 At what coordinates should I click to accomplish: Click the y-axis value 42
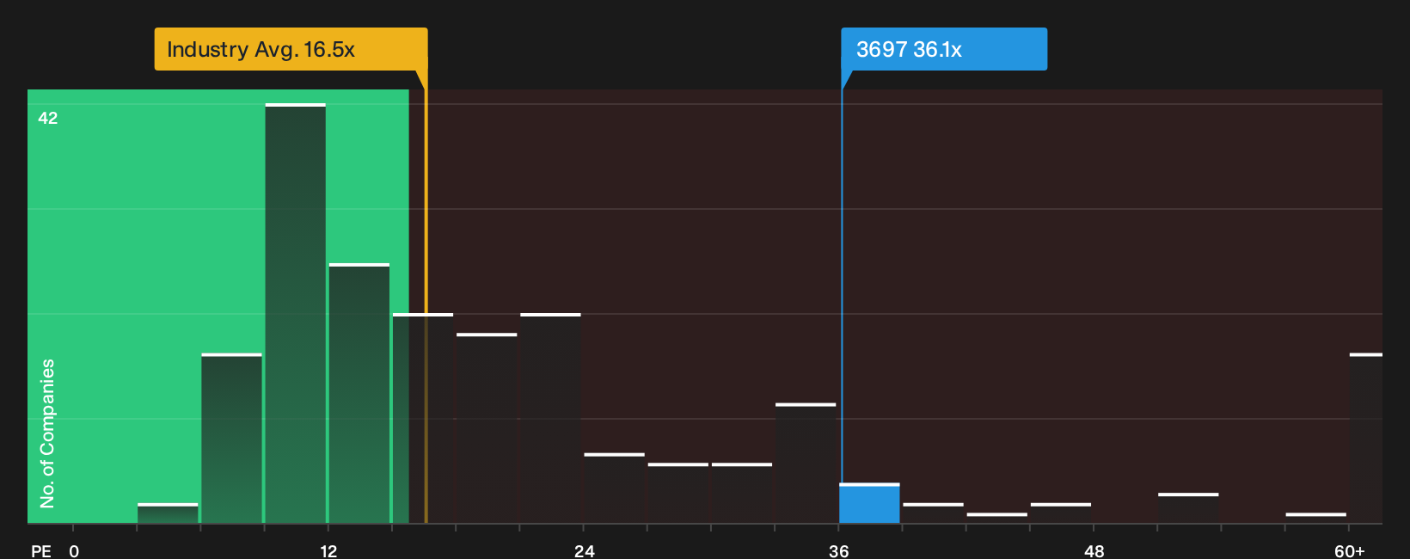[x=48, y=118]
